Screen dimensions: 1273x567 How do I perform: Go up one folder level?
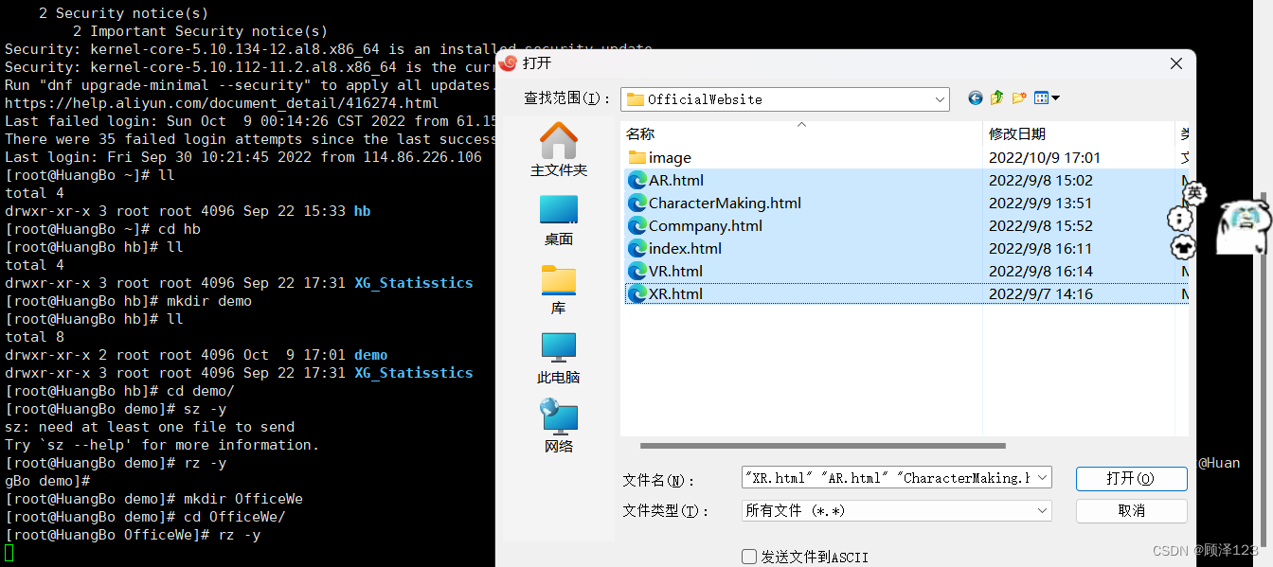pos(996,97)
